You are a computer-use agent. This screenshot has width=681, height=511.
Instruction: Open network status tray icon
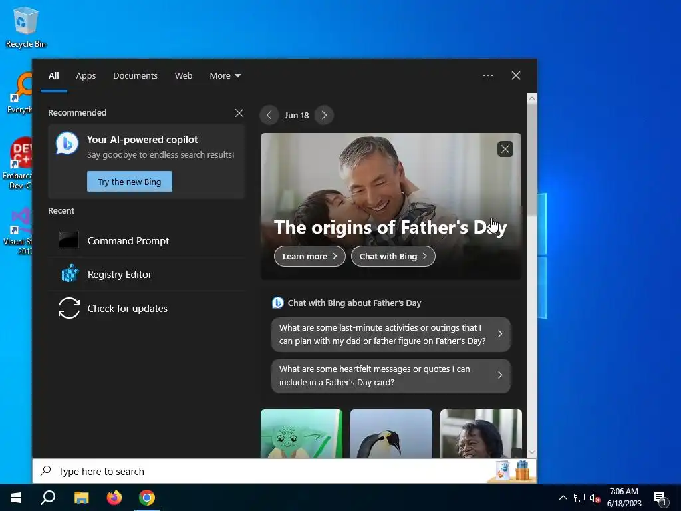pyautogui.click(x=579, y=498)
